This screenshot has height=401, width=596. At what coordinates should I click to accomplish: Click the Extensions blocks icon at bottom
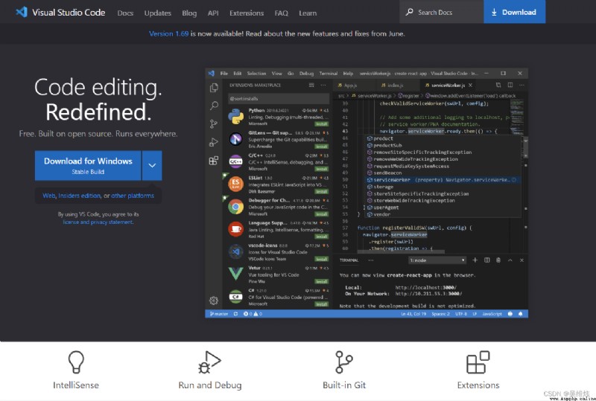click(x=478, y=362)
